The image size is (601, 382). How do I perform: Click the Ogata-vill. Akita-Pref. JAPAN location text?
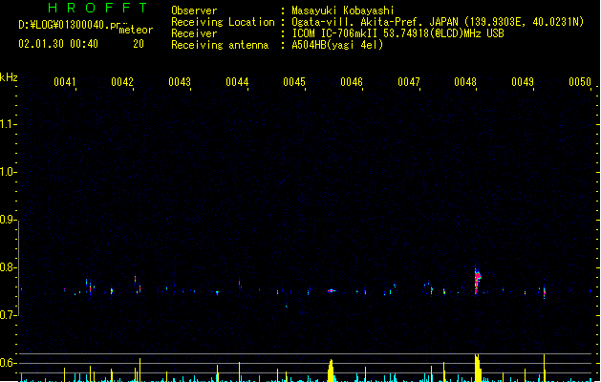click(x=438, y=22)
